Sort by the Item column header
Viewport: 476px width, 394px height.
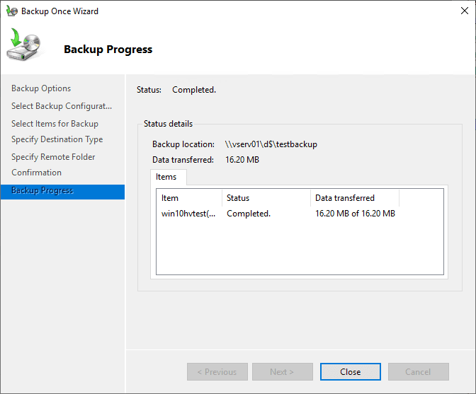click(x=188, y=198)
